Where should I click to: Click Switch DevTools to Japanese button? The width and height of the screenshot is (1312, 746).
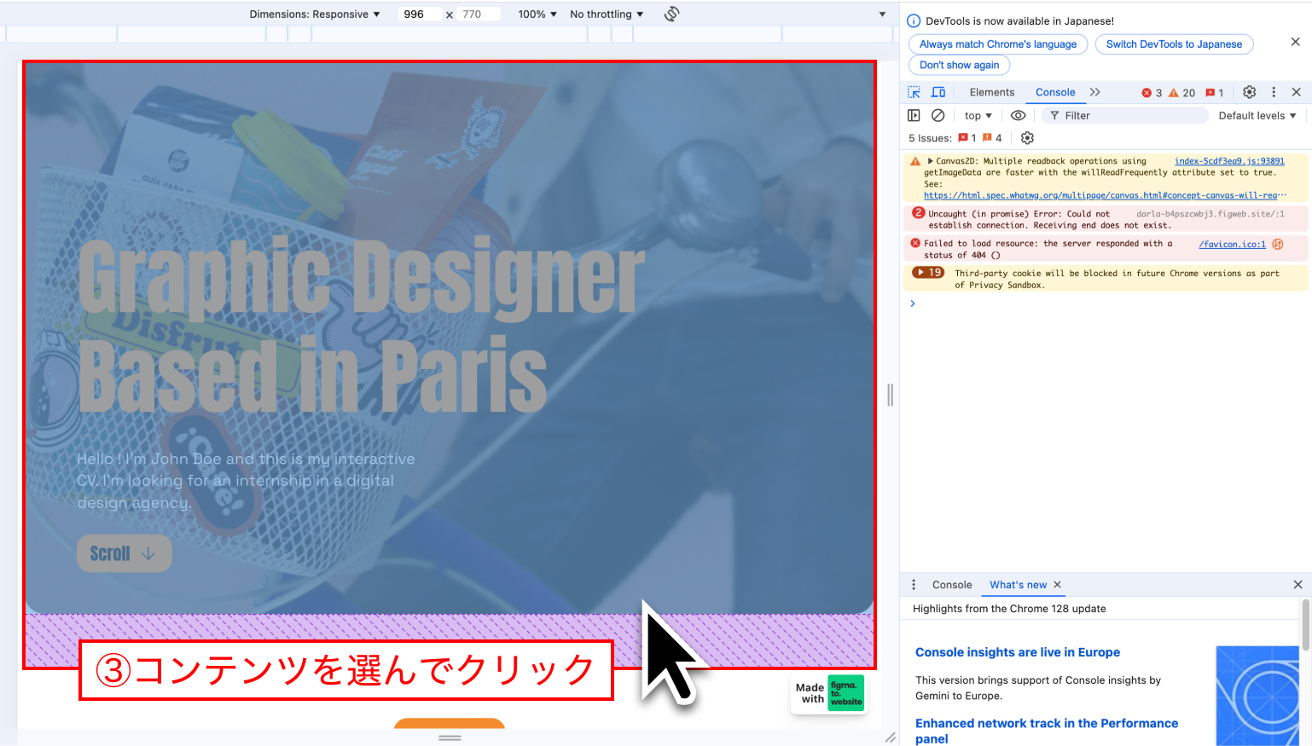[1174, 44]
